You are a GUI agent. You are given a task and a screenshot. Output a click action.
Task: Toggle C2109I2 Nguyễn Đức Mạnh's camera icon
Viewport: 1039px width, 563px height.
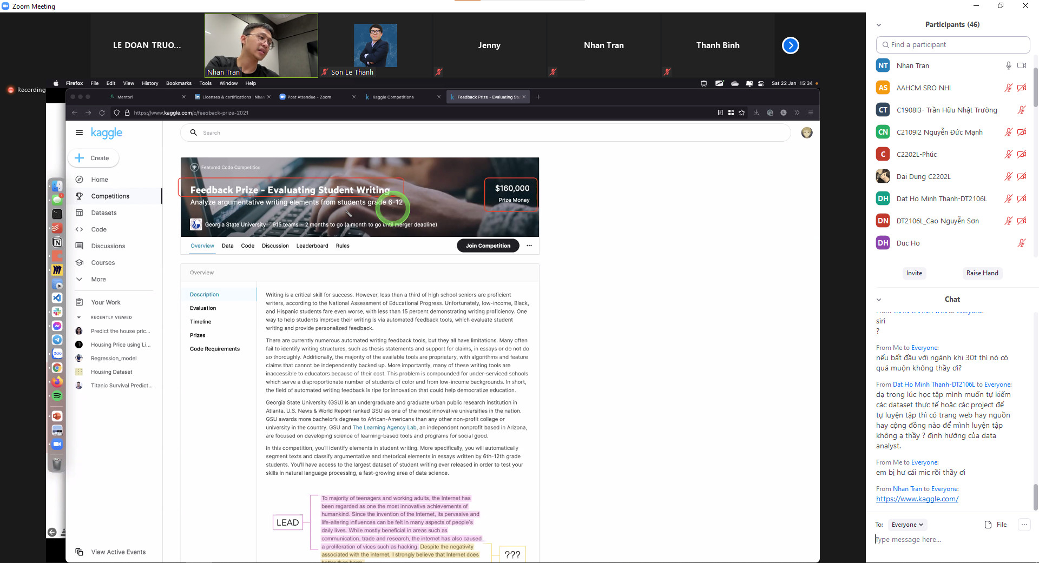[x=1022, y=132]
